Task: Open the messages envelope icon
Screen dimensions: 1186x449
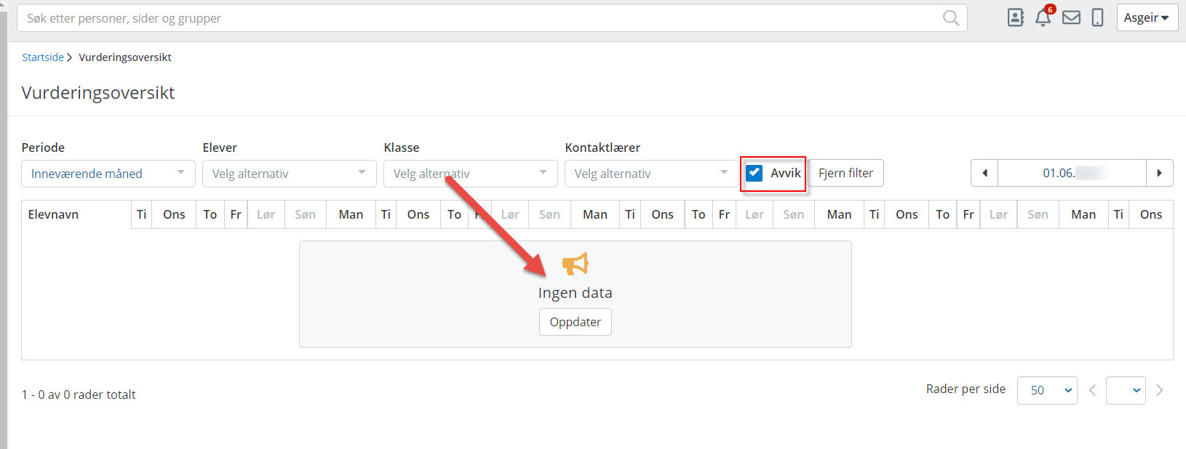Action: tap(1071, 18)
